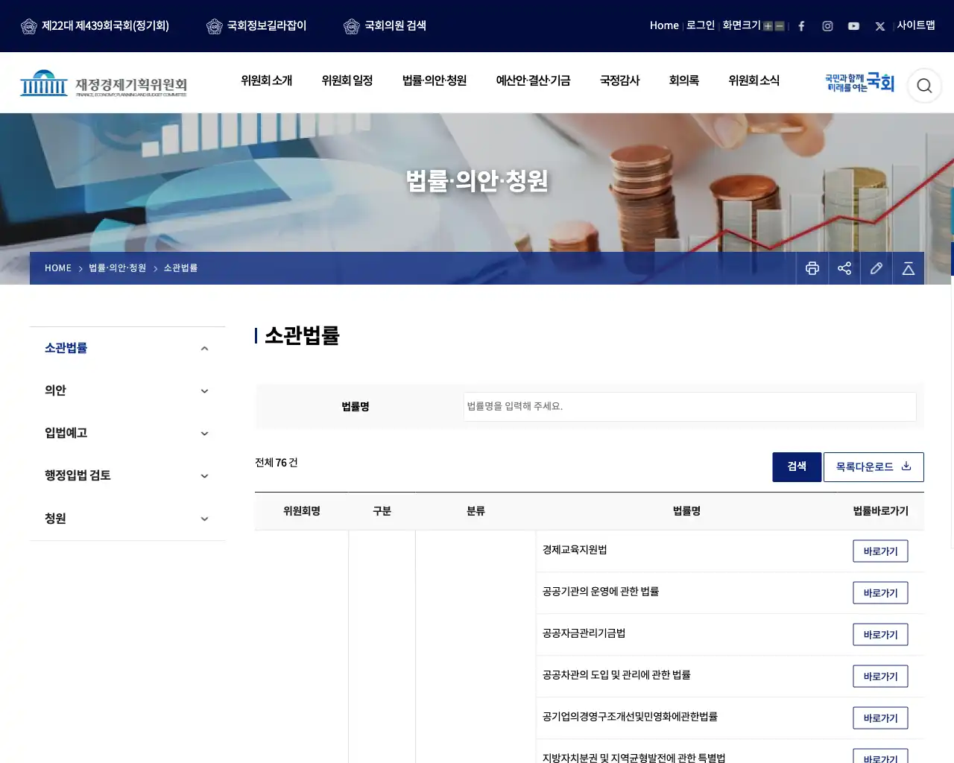Click HOME in the breadcrumb

pos(58,268)
